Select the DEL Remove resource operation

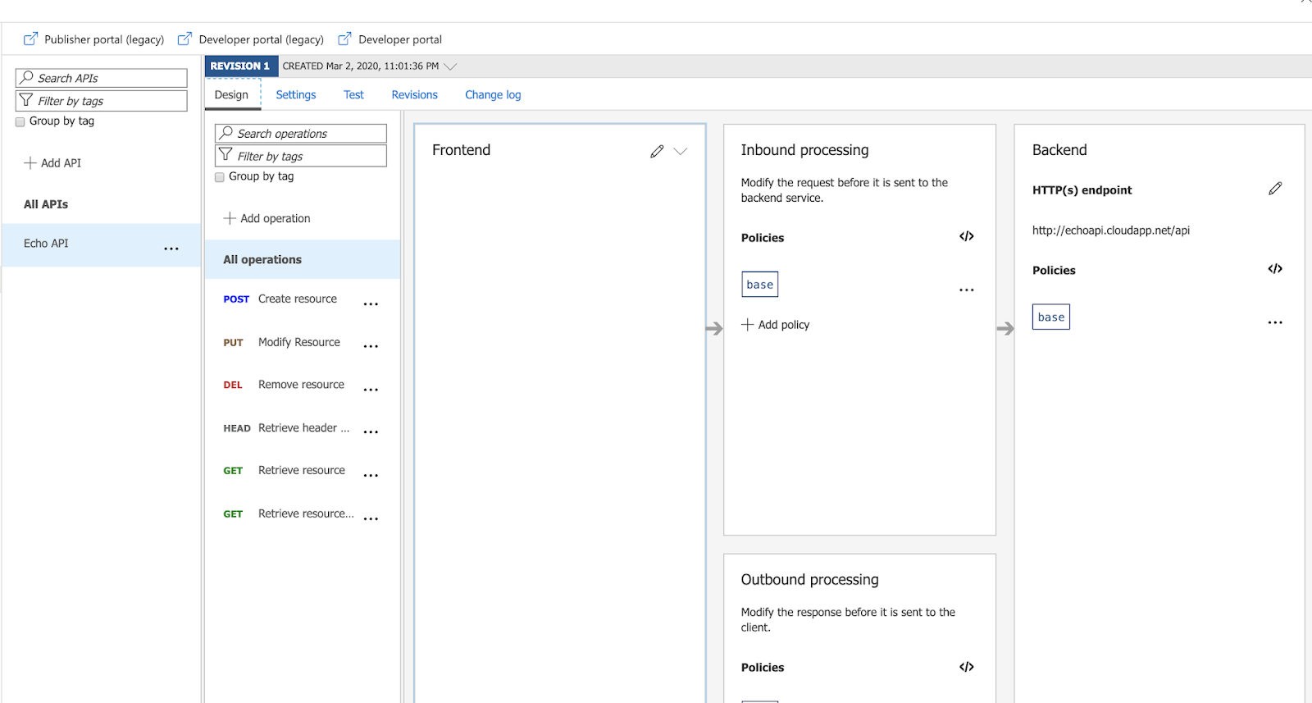click(x=301, y=385)
